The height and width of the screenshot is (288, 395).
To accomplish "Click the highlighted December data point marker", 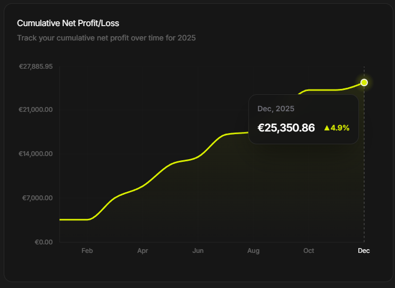I will pyautogui.click(x=364, y=83).
